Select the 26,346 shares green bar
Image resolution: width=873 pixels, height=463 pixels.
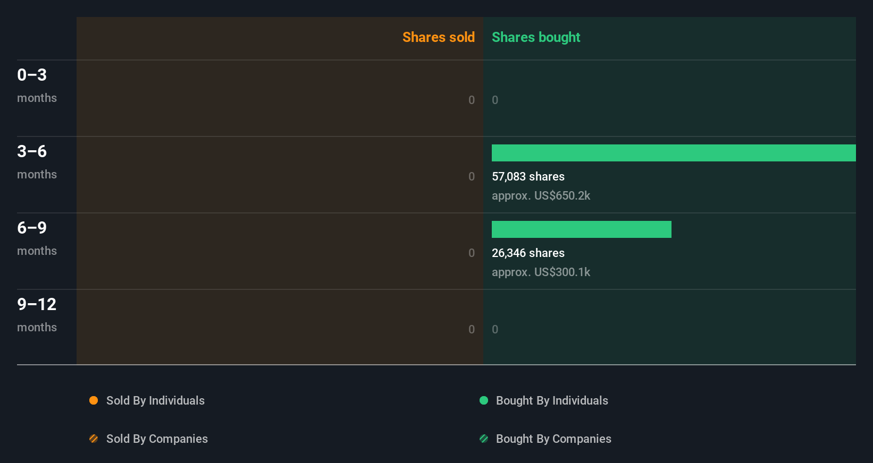tap(582, 229)
